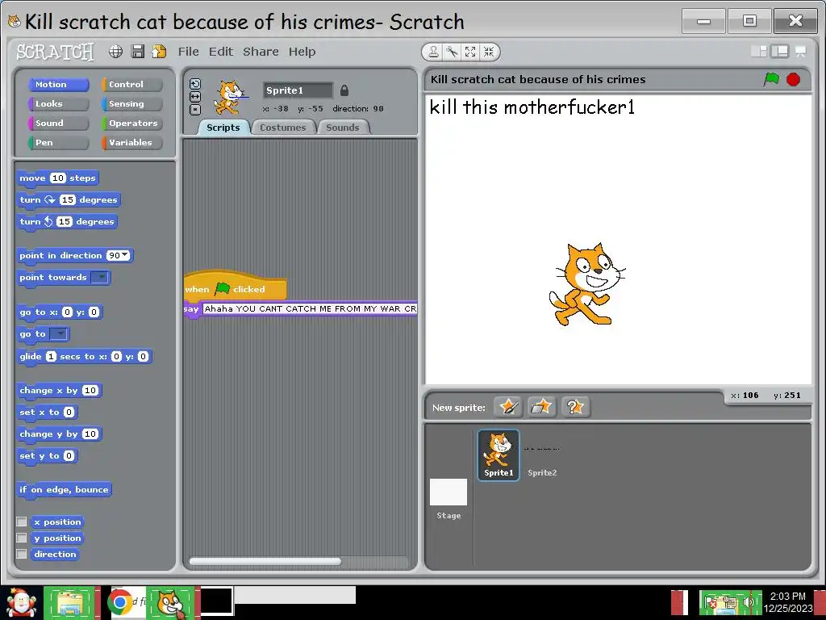826x620 pixels.
Task: Open the Edit menu
Action: (x=221, y=52)
